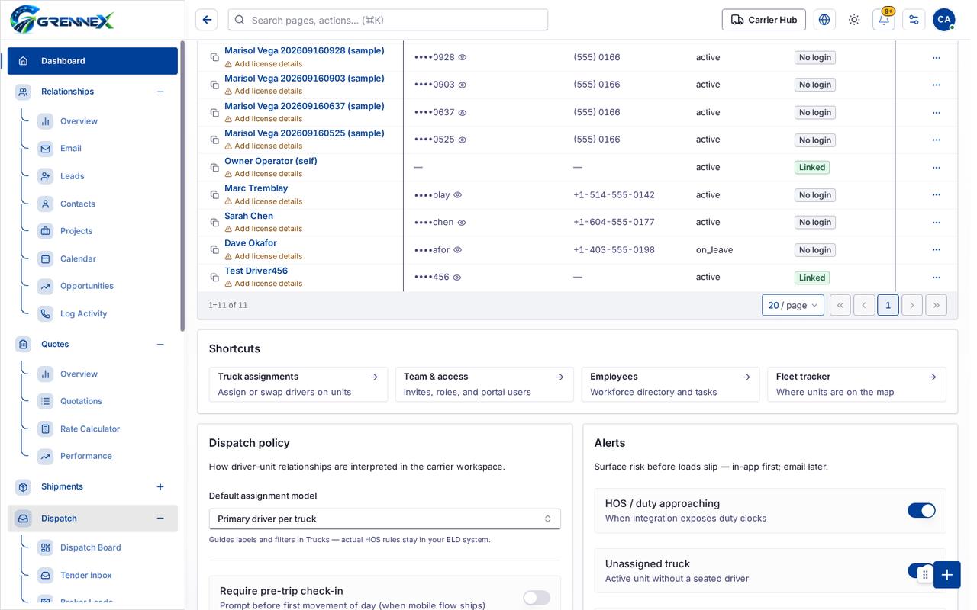This screenshot has height=610, width=977.
Task: Expand the Shipments section
Action: point(160,486)
